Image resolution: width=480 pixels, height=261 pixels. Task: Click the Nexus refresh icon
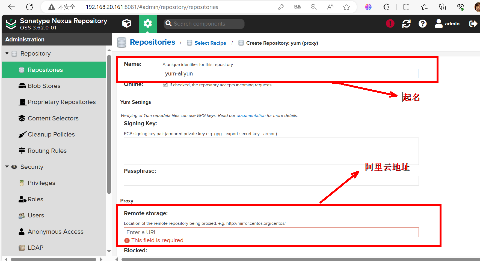(x=406, y=24)
